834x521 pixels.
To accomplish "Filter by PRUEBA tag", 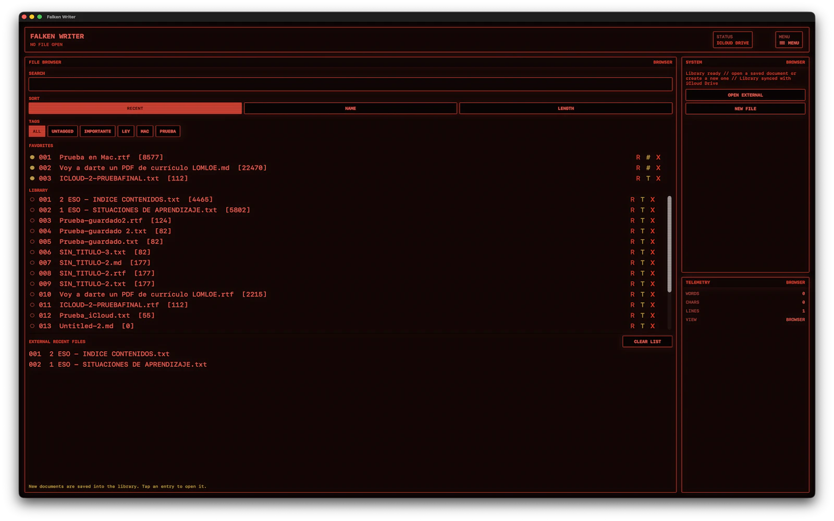I will [x=168, y=131].
